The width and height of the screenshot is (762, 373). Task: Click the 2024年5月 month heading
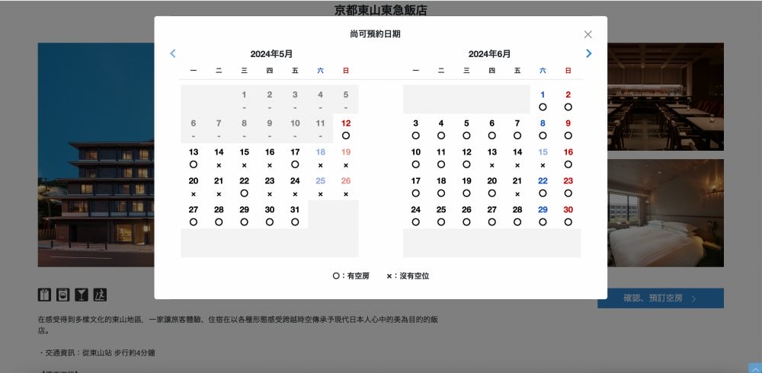[271, 54]
